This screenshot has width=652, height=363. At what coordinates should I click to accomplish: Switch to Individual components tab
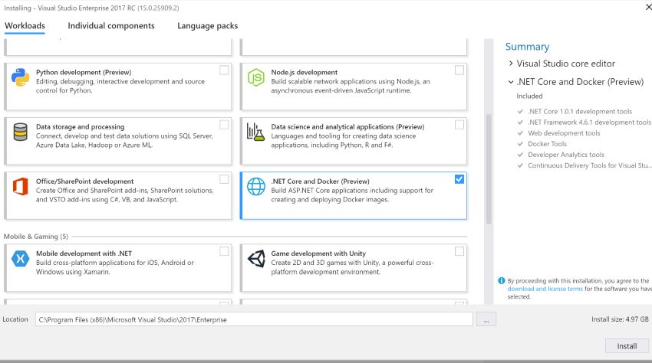click(x=111, y=26)
